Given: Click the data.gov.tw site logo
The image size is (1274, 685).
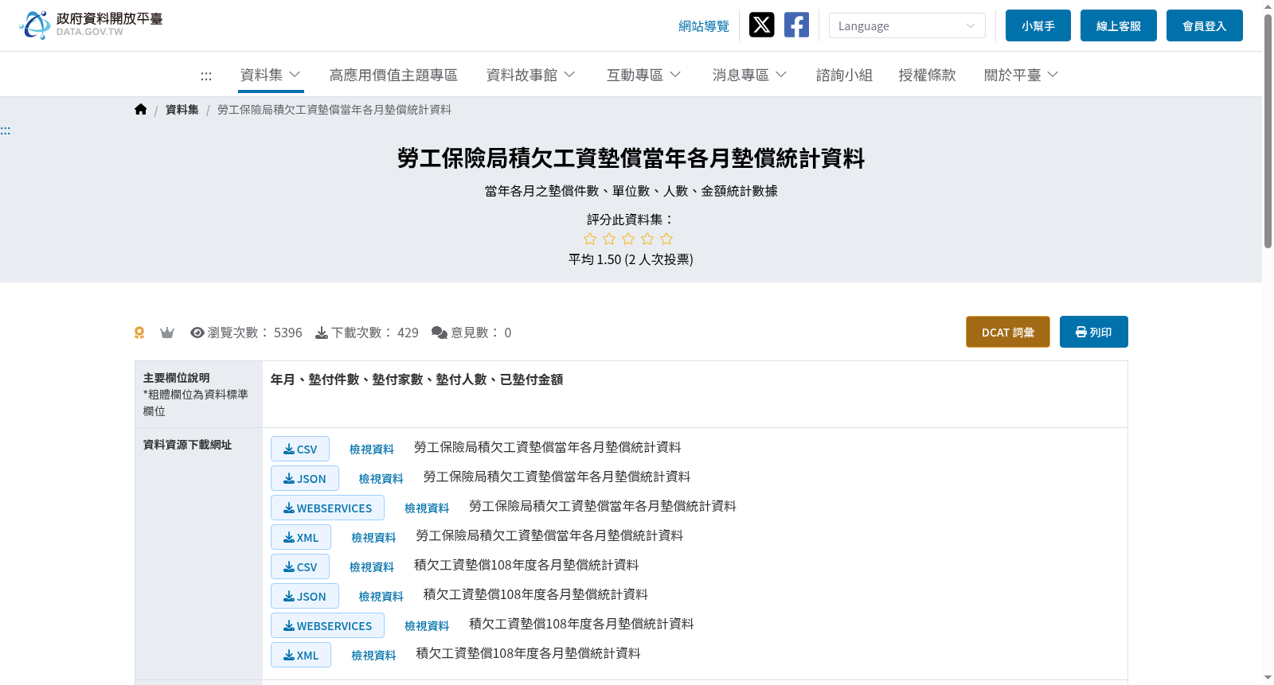Looking at the screenshot, I should coord(91,25).
